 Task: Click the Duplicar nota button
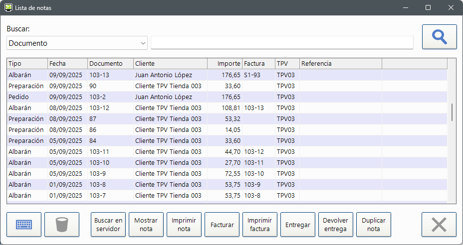[x=374, y=225]
